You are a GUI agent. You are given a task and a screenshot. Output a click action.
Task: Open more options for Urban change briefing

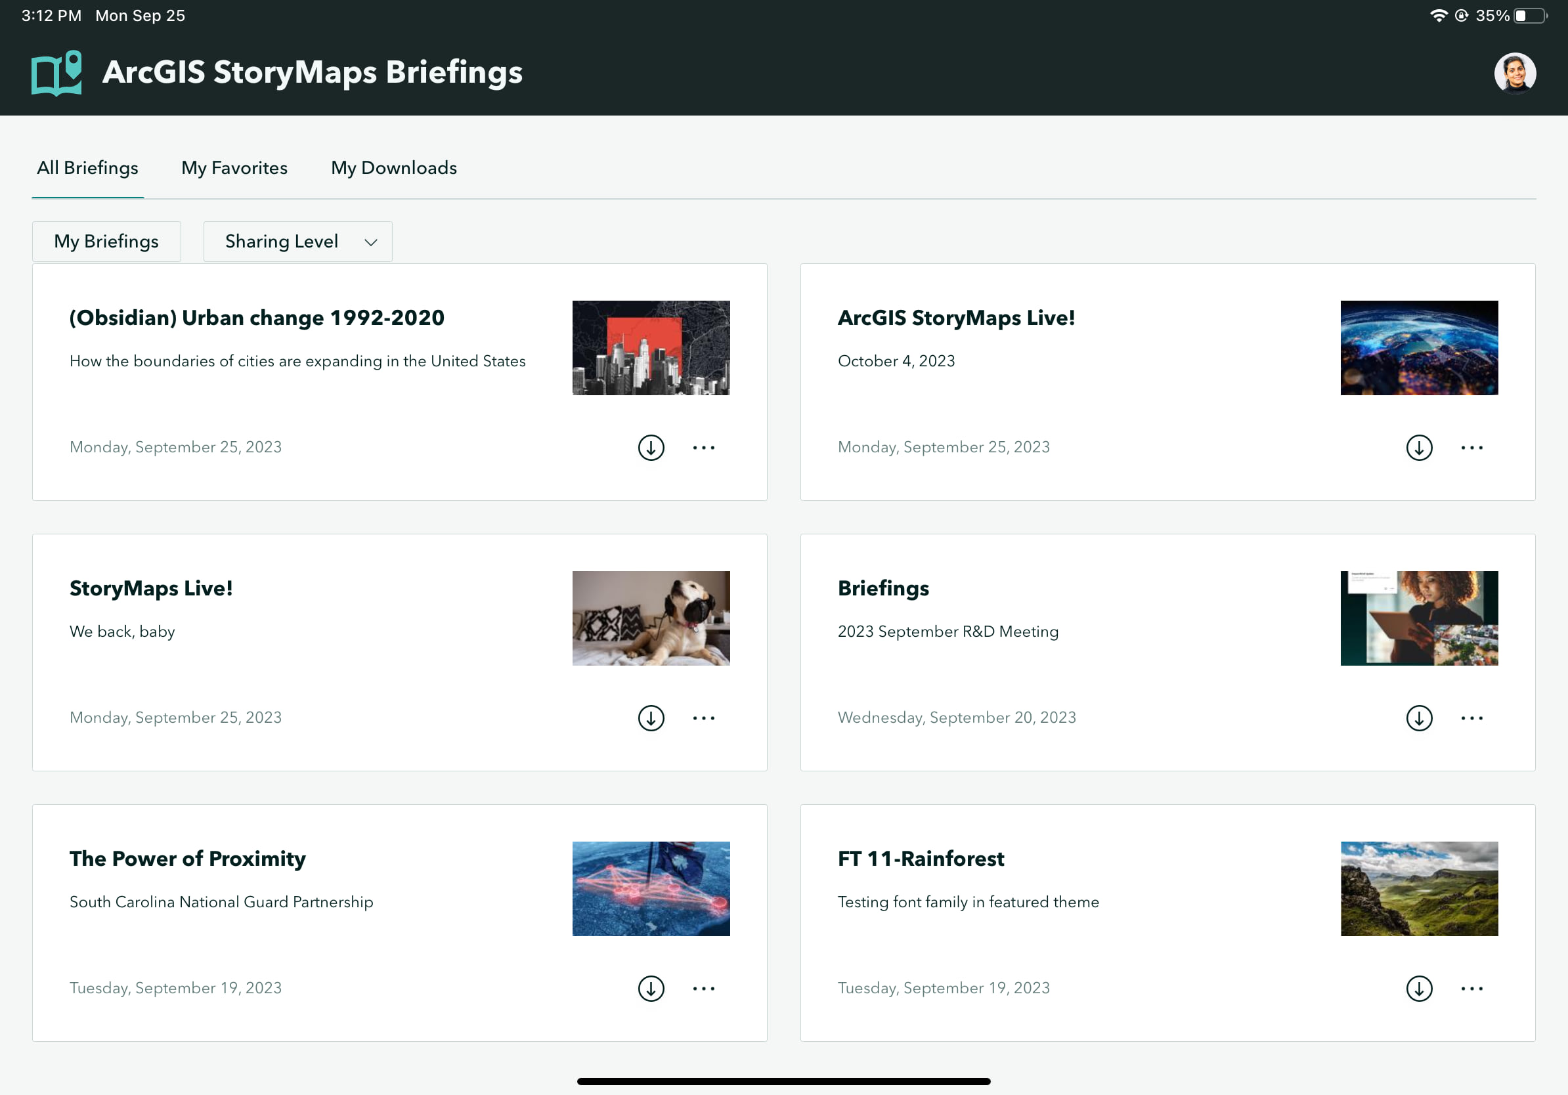pos(703,448)
